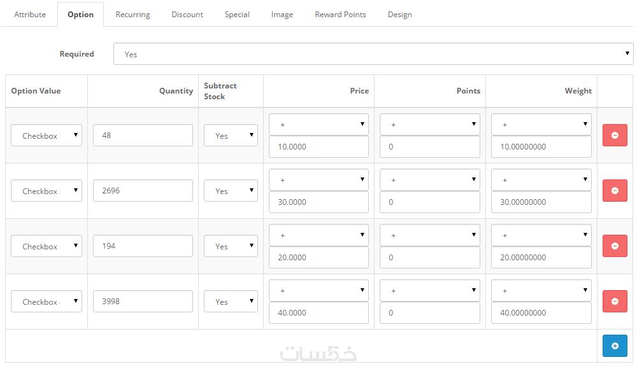Switch to the Image tab
The height and width of the screenshot is (369, 637).
(282, 15)
